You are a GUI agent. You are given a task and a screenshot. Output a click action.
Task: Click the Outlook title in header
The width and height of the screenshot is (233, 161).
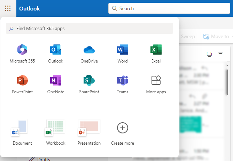[29, 9]
